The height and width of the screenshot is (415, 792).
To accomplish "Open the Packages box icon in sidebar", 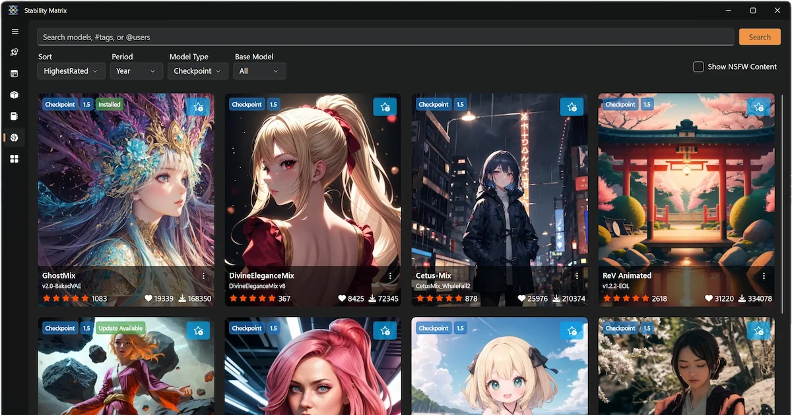I will coord(15,95).
